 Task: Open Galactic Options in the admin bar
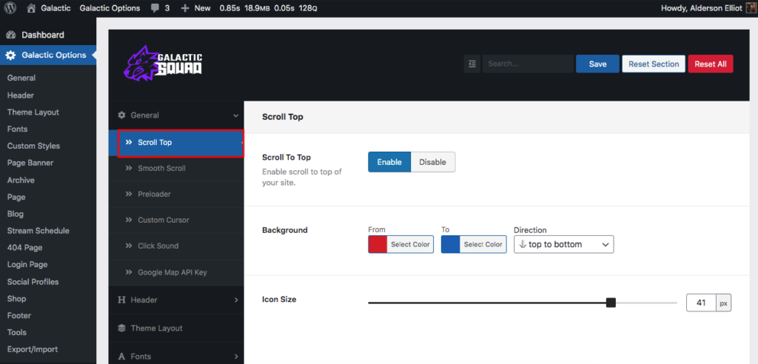pos(110,8)
